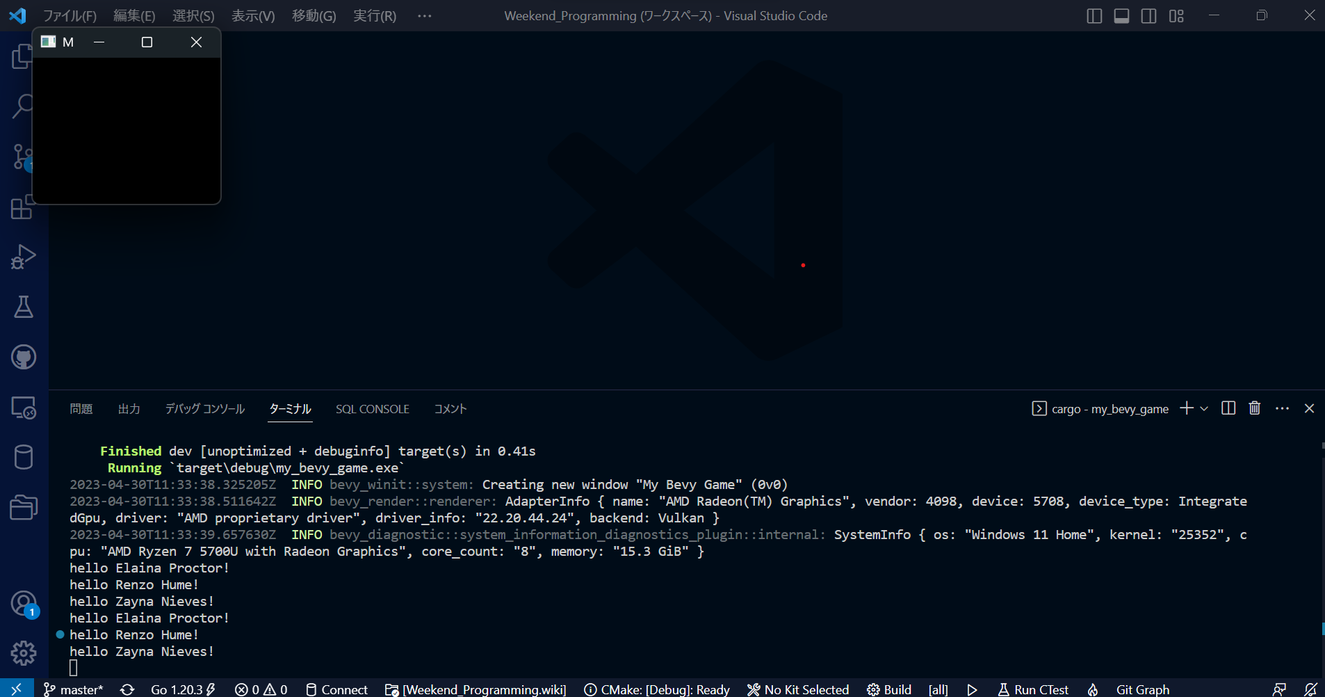Screen dimensions: 1325x697
Task: Select the cargo - my_bevy_game terminal
Action: pyautogui.click(x=1100, y=409)
